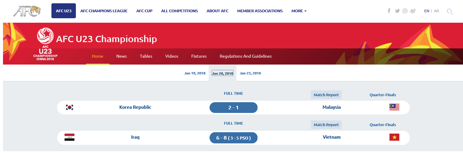Open Match Report for Korea Republic vs Malaysia

tap(326, 95)
